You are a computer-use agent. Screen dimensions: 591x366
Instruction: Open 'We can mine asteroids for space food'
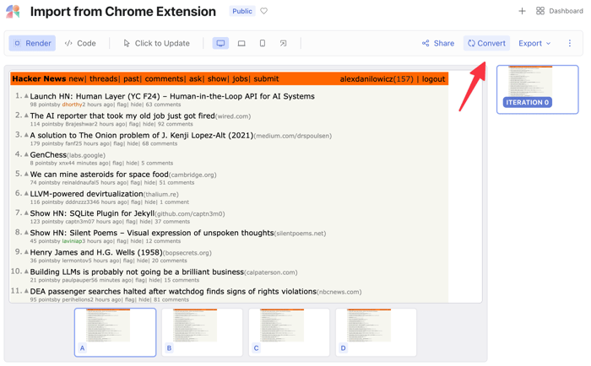pyautogui.click(x=99, y=175)
